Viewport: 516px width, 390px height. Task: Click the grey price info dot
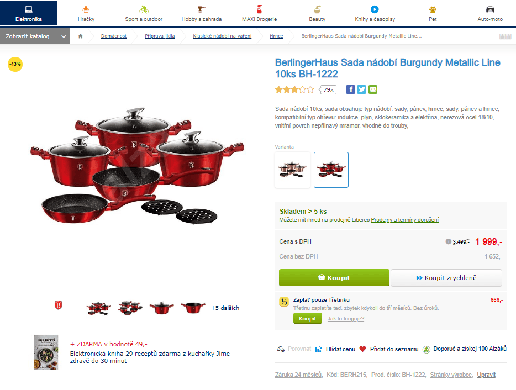[448, 241]
